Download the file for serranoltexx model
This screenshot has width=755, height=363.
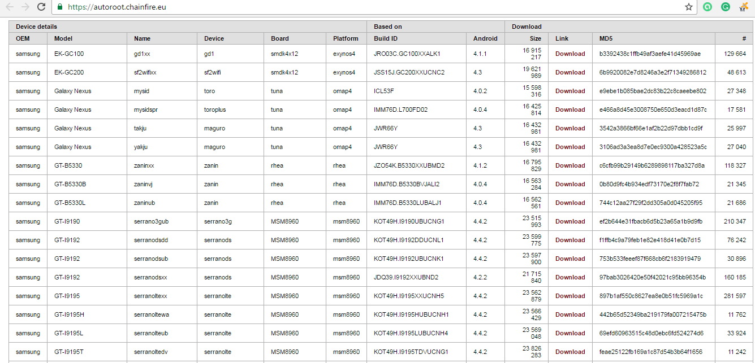570,295
